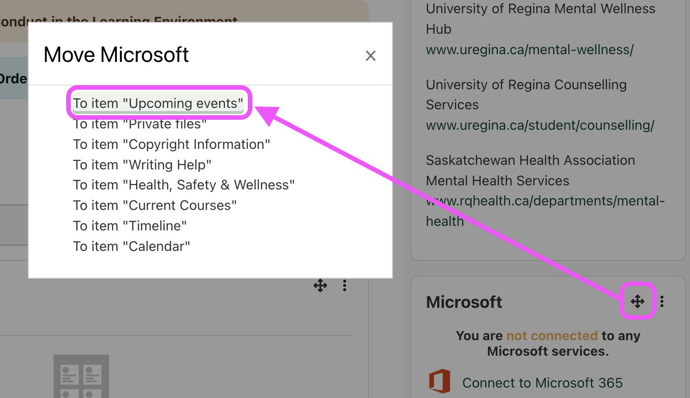Click the grey grid activity icon

point(81,375)
